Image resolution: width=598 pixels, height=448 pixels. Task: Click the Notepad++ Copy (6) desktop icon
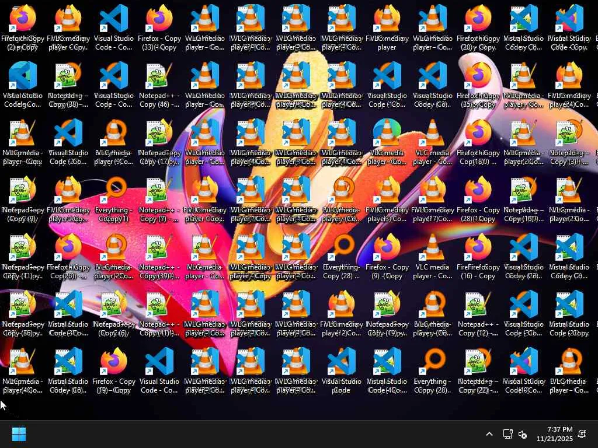point(114,313)
